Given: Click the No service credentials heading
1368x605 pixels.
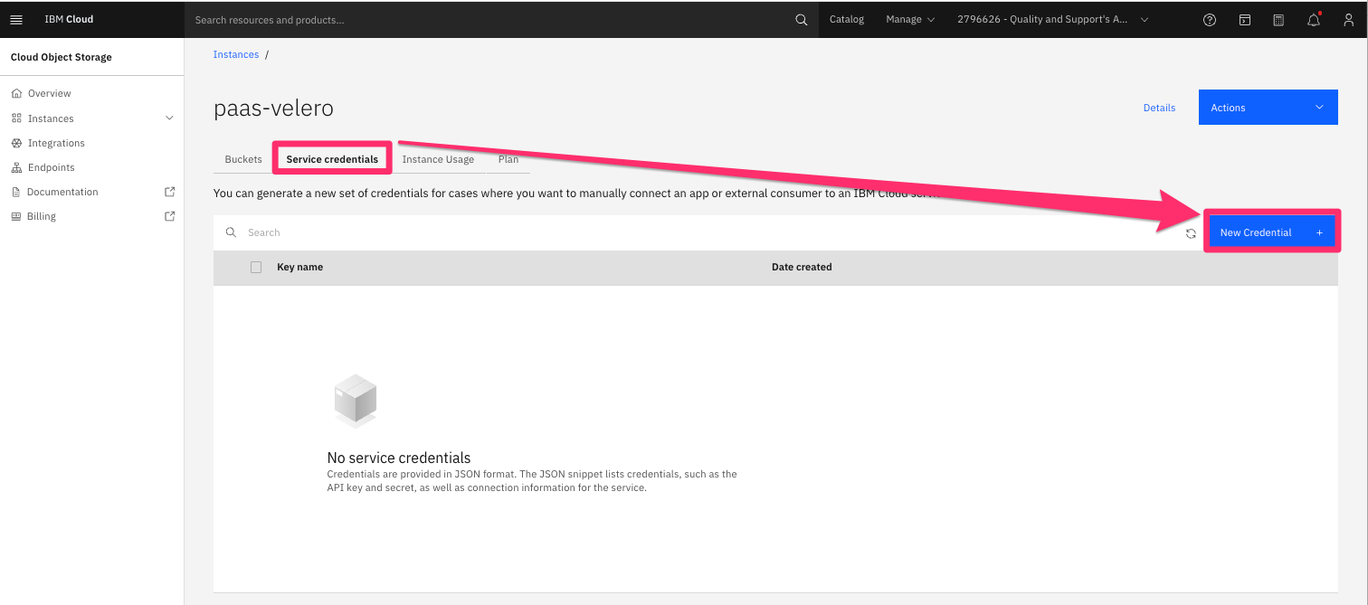Looking at the screenshot, I should pos(399,458).
